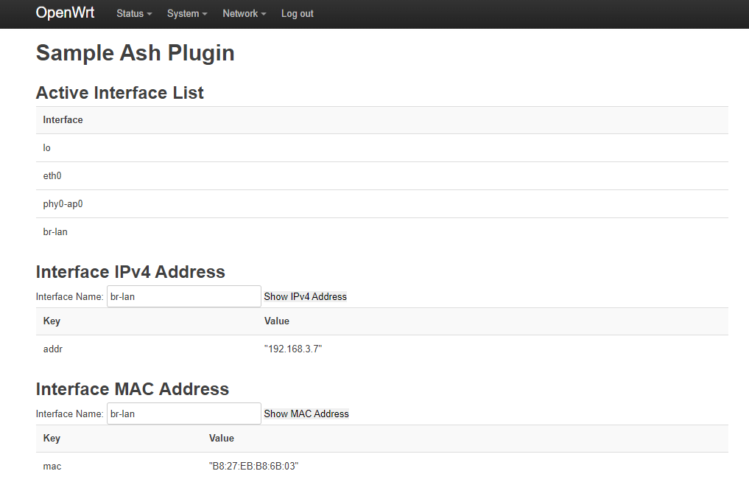Focus the IPv4 Interface Name input field
The image size is (749, 485).
[184, 296]
